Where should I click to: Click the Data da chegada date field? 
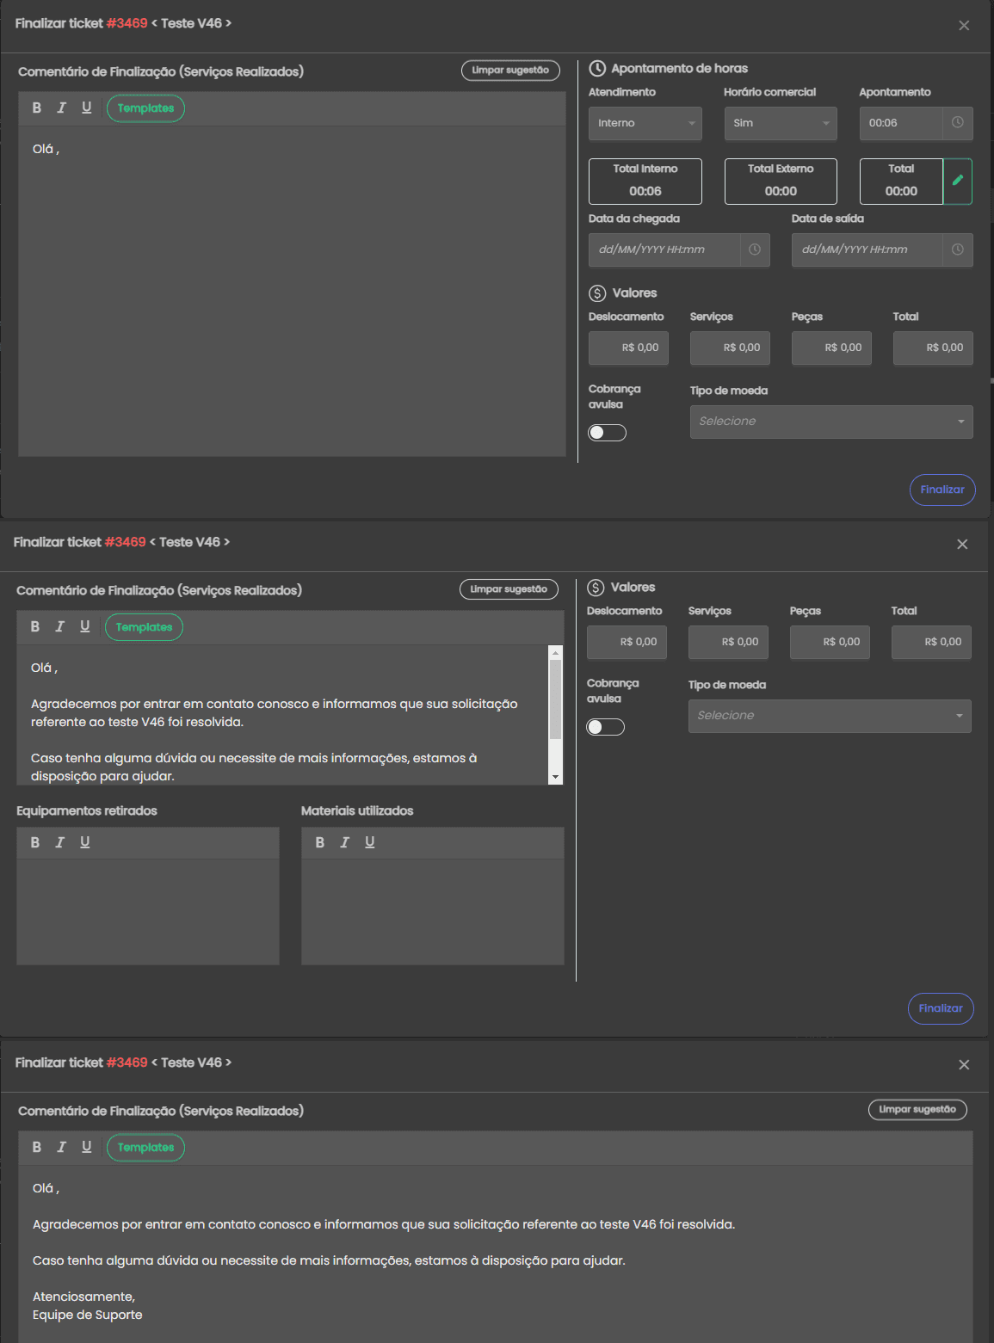click(x=664, y=250)
